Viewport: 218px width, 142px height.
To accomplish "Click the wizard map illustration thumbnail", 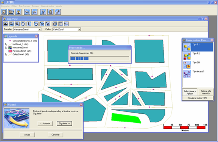I will 17,119.
